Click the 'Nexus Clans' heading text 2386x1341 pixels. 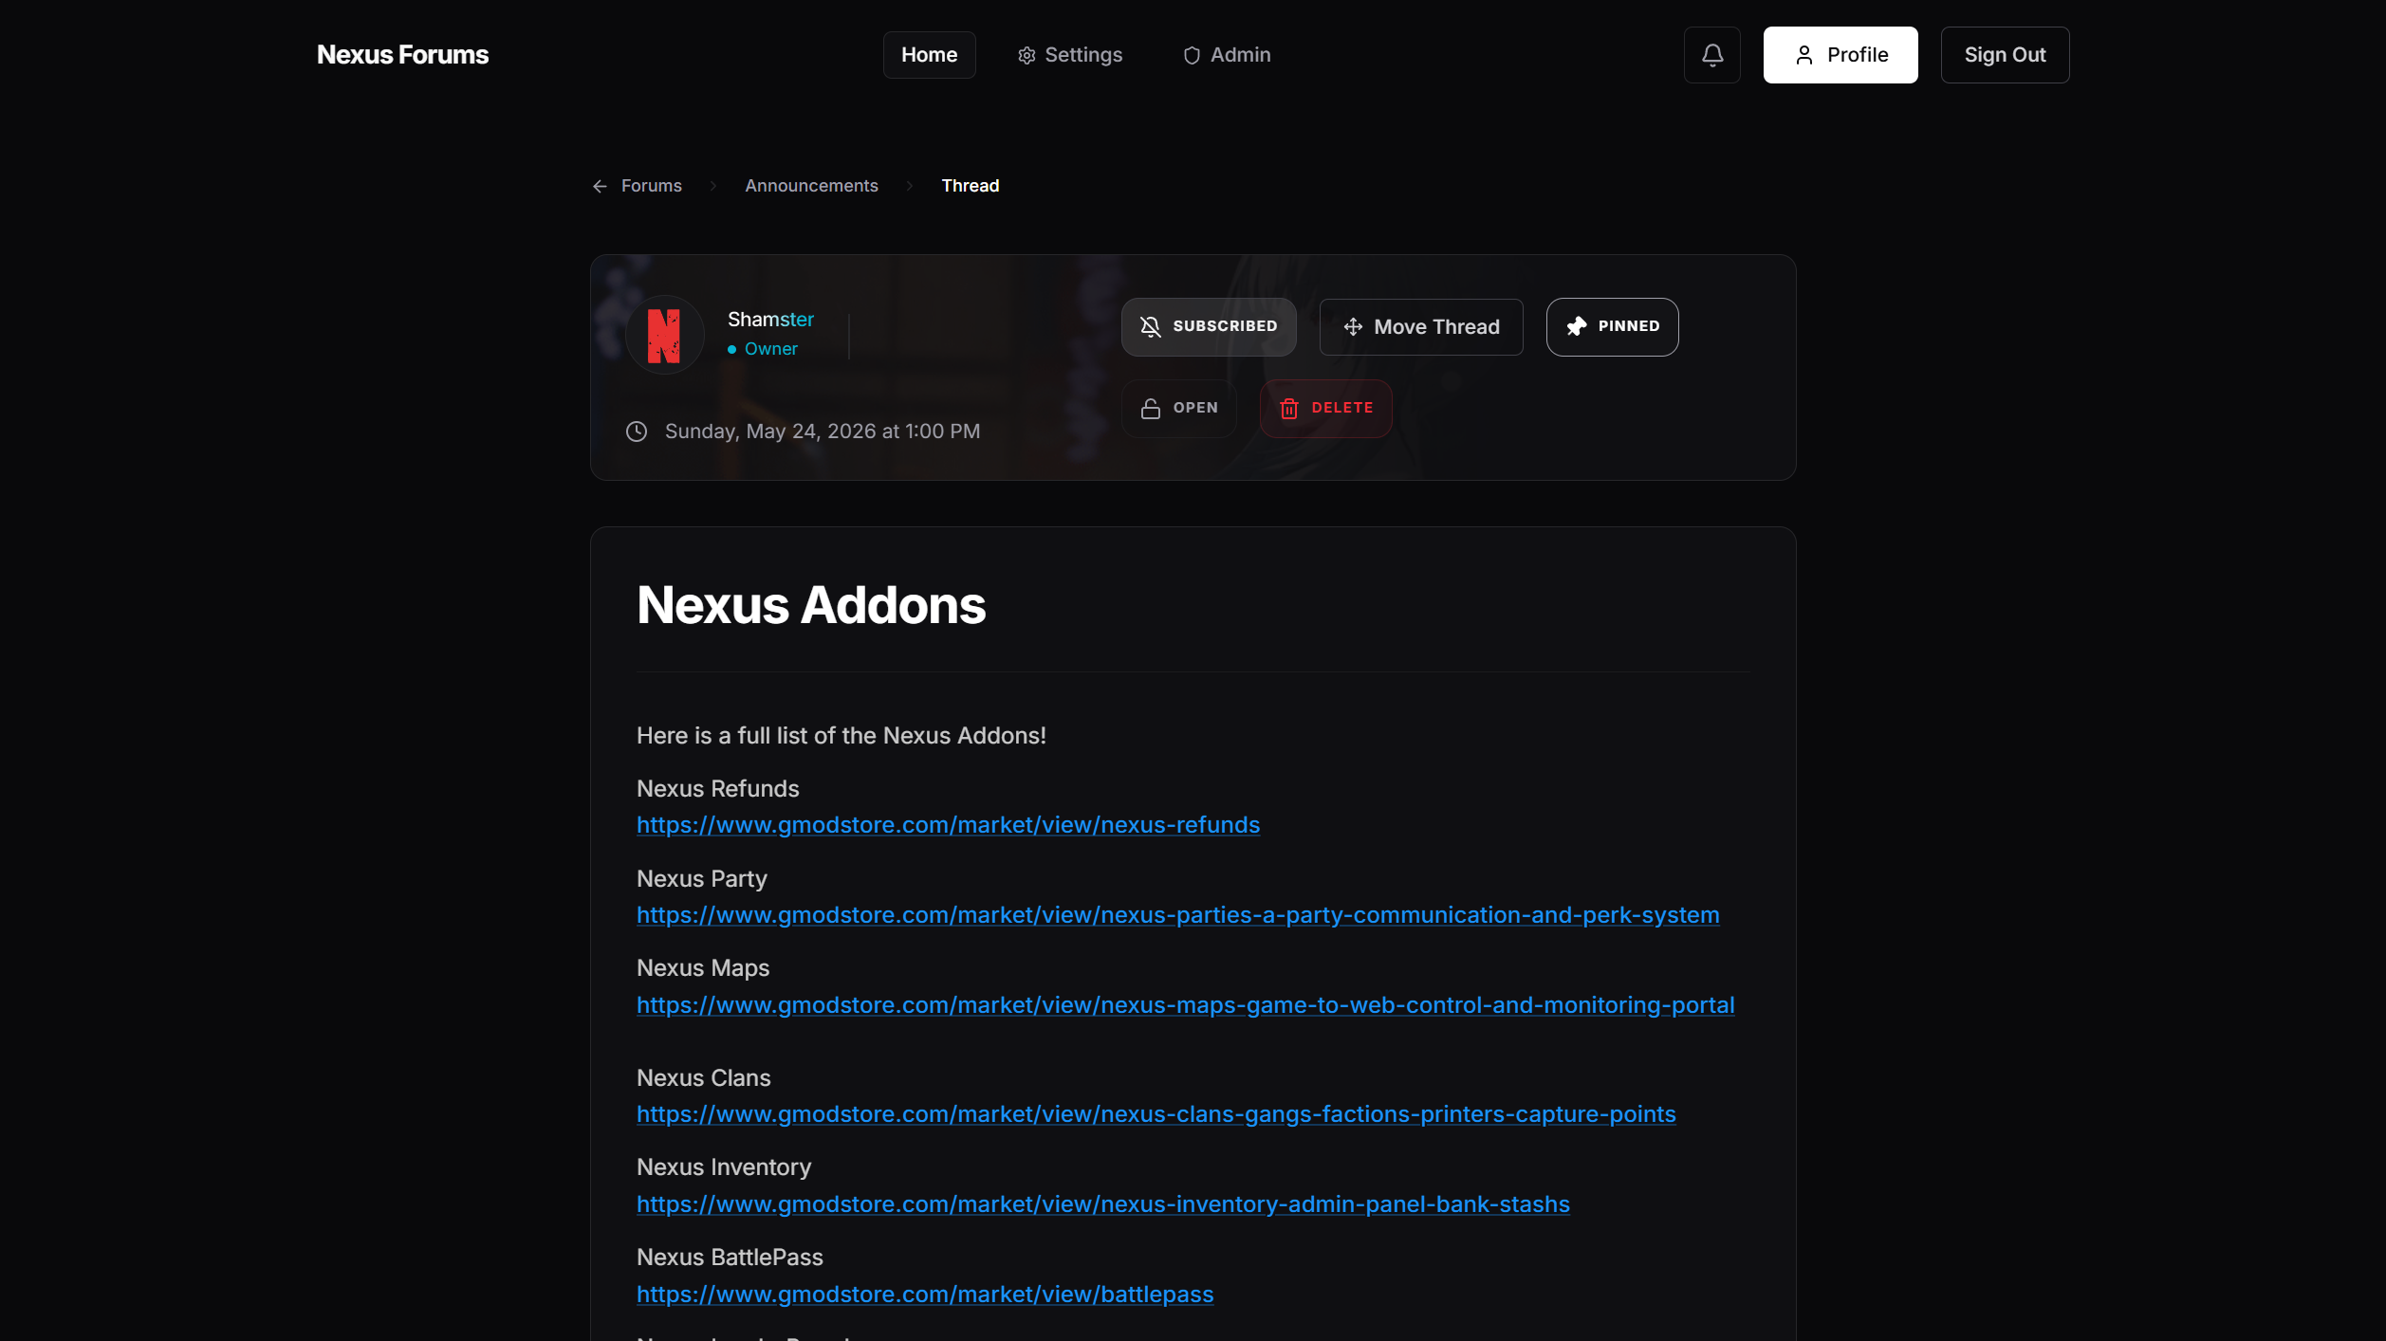[703, 1078]
